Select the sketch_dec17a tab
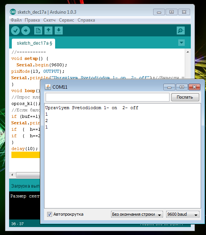This screenshot has height=235, width=206. (33, 44)
